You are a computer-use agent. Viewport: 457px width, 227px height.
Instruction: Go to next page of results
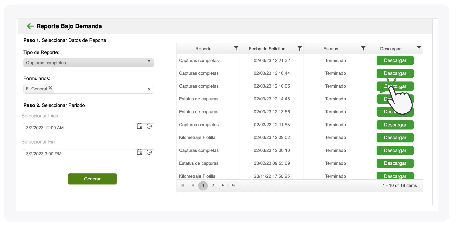click(x=223, y=185)
